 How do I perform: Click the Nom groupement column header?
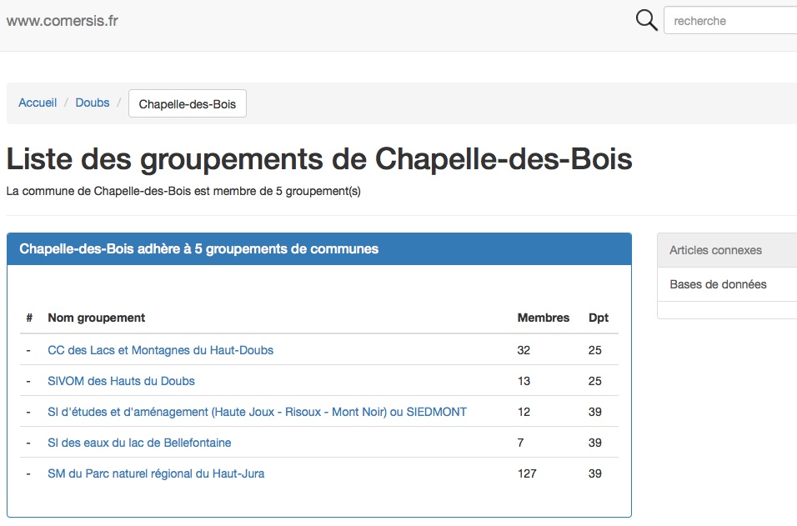[x=97, y=318]
